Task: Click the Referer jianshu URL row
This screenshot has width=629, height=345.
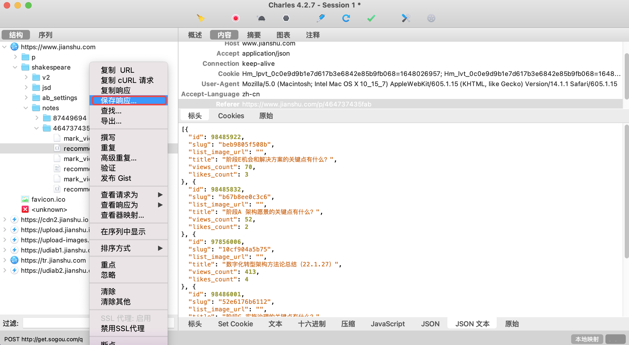Action: click(x=400, y=104)
